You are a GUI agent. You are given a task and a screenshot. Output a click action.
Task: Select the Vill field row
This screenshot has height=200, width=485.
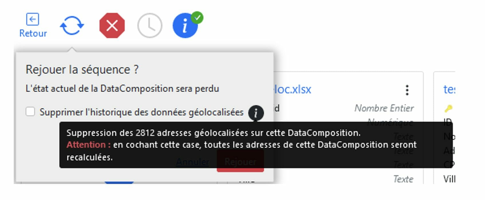449,179
